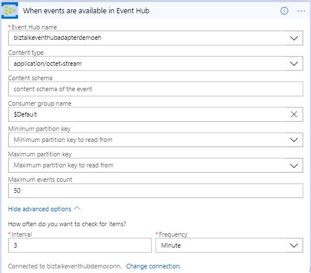Expand the Maximum partition key dropdown
Viewport: 311px width, 273px height.
294,166
